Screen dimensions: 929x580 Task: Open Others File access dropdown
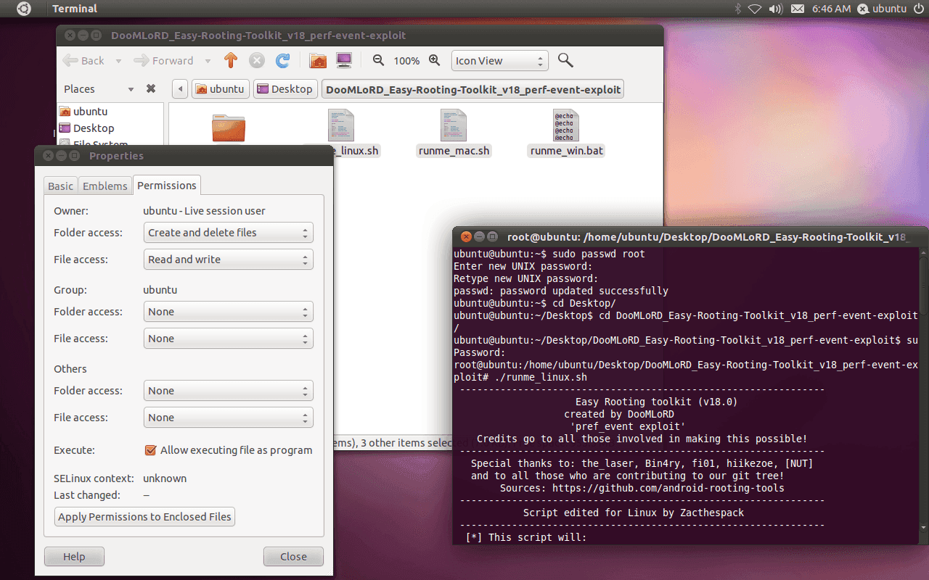coord(229,418)
